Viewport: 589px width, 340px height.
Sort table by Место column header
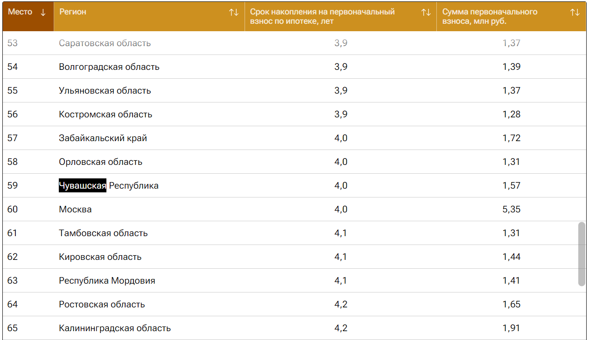[20, 12]
